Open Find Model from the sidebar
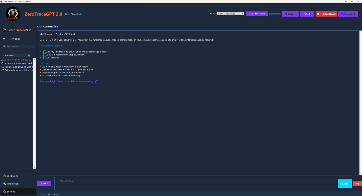 pyautogui.click(x=13, y=184)
